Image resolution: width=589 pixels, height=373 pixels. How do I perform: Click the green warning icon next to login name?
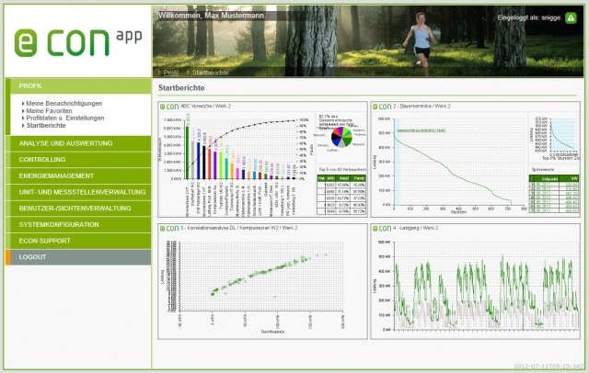click(572, 17)
